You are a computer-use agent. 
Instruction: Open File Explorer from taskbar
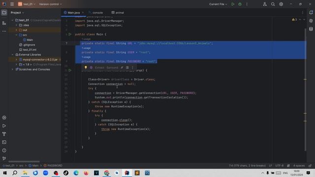click(25, 173)
